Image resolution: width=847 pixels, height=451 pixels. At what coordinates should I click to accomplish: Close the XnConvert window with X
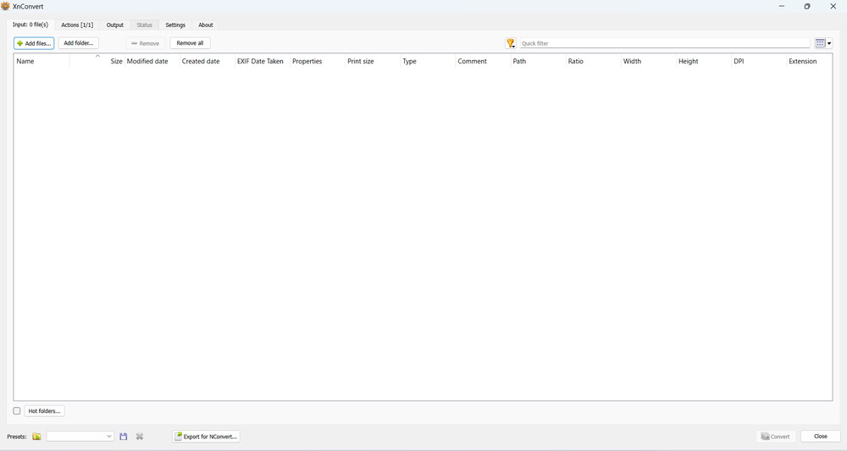tap(833, 7)
